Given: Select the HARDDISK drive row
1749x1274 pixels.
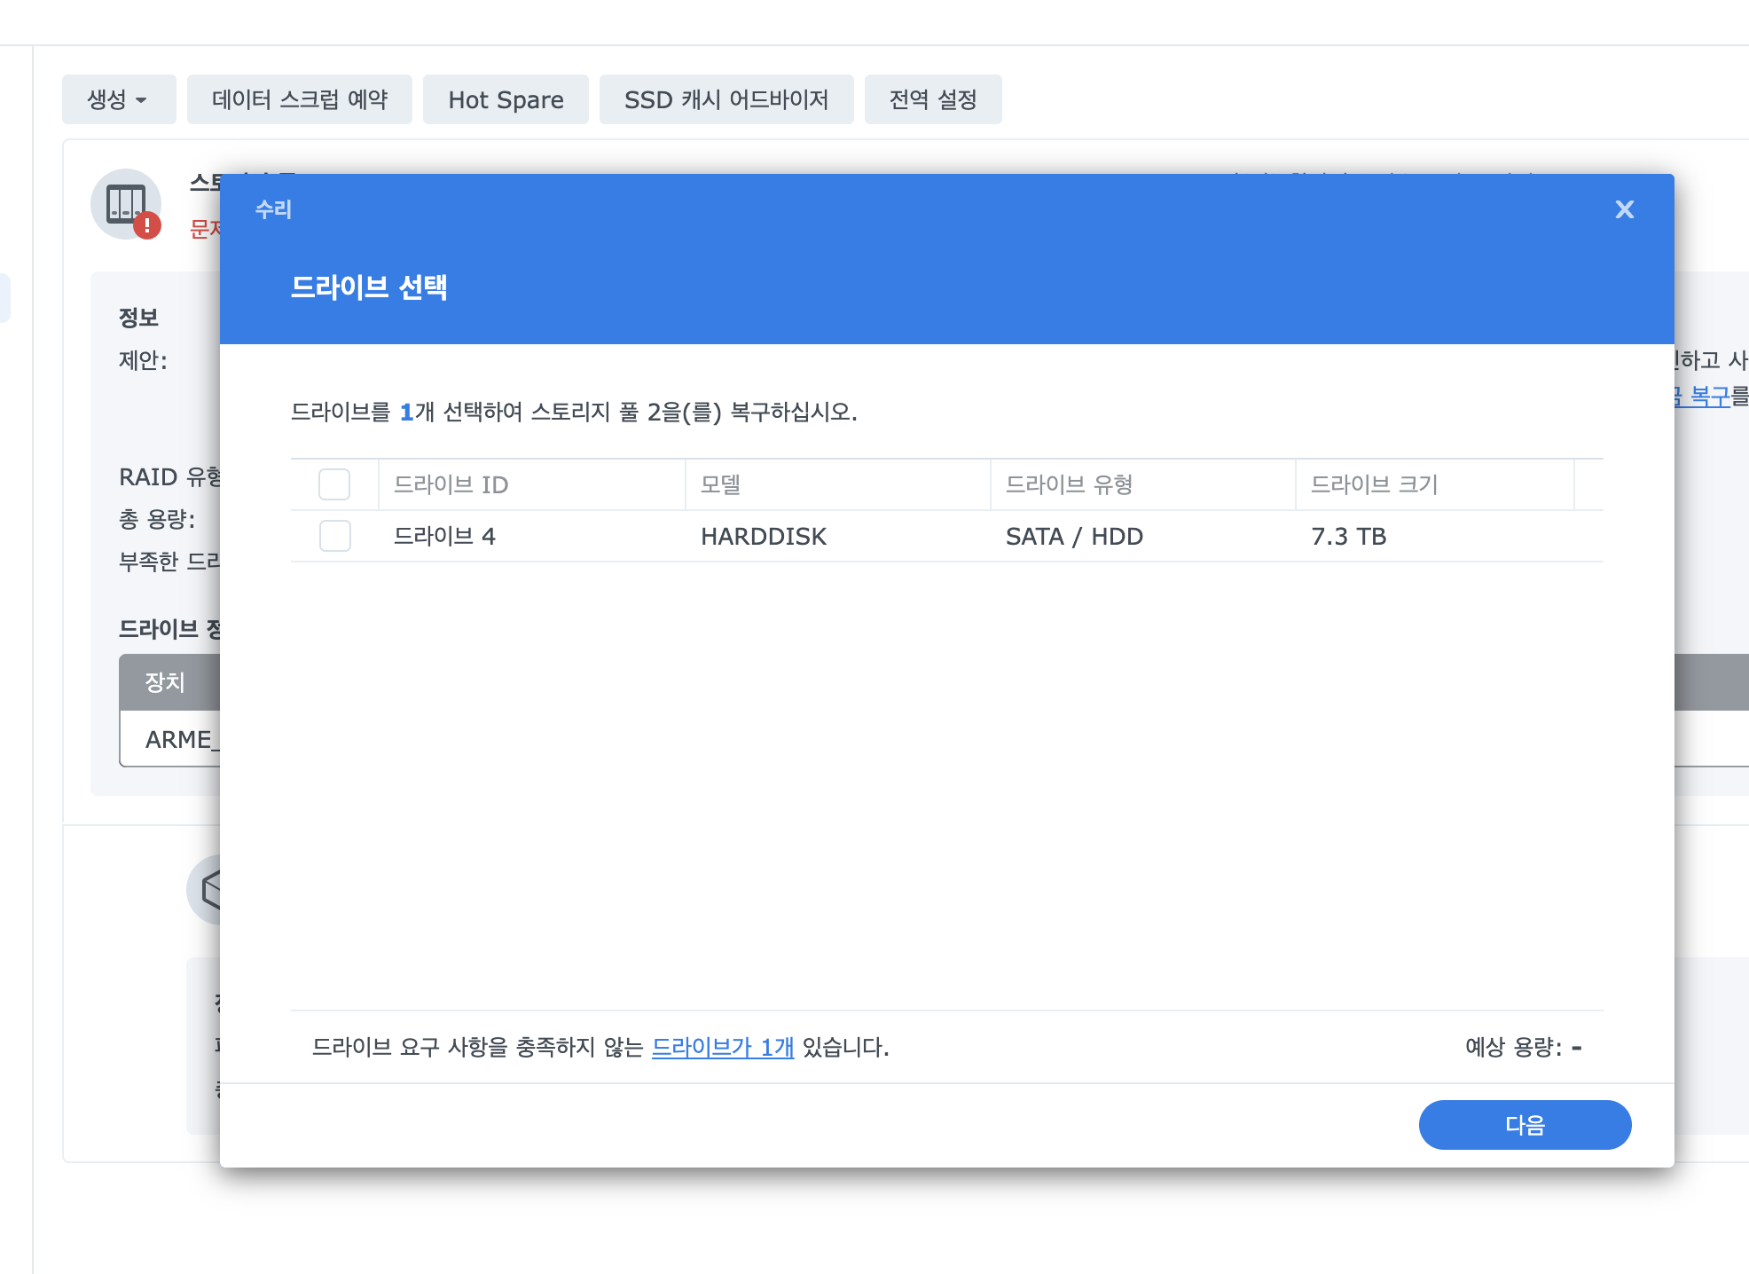Looking at the screenshot, I should (763, 536).
